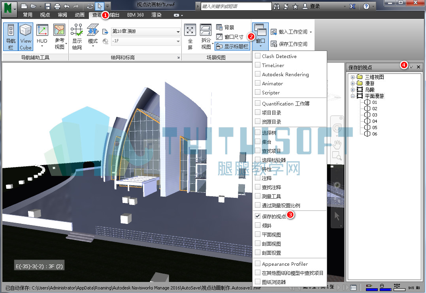
Task: Click the save icon in quick access toolbar
Action: 47,6
